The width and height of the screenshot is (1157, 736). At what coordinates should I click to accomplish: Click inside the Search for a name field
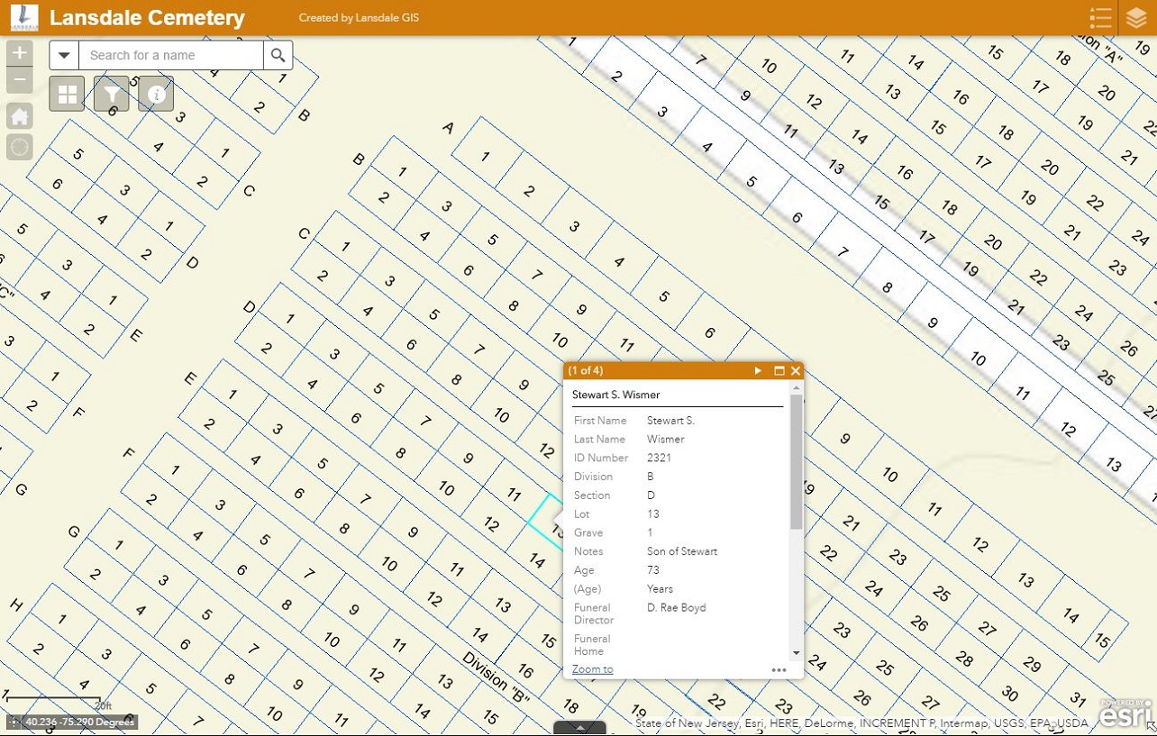click(167, 55)
